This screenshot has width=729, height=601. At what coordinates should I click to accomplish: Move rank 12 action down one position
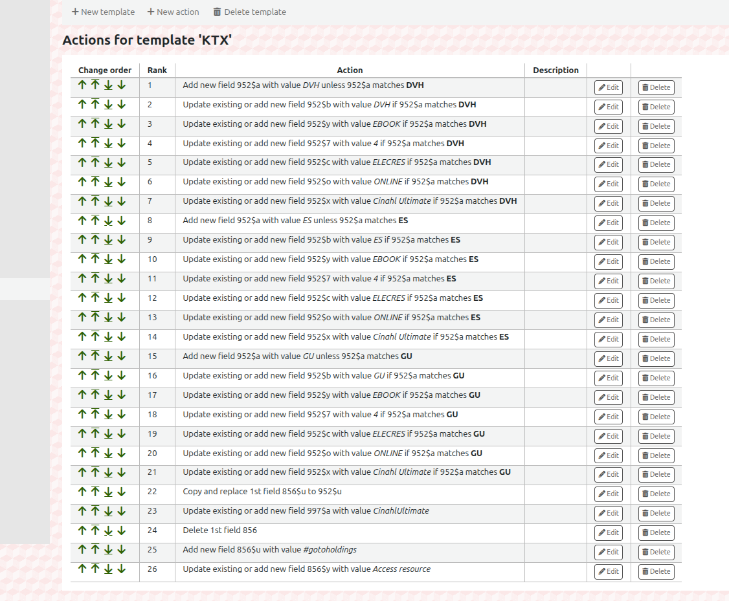(x=122, y=298)
